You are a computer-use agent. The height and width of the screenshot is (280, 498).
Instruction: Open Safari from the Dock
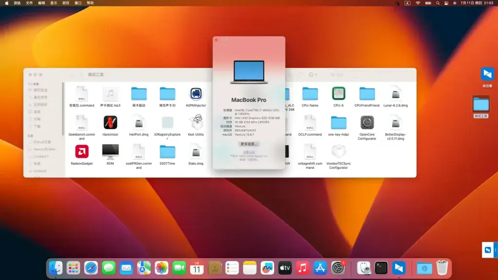coord(91,268)
